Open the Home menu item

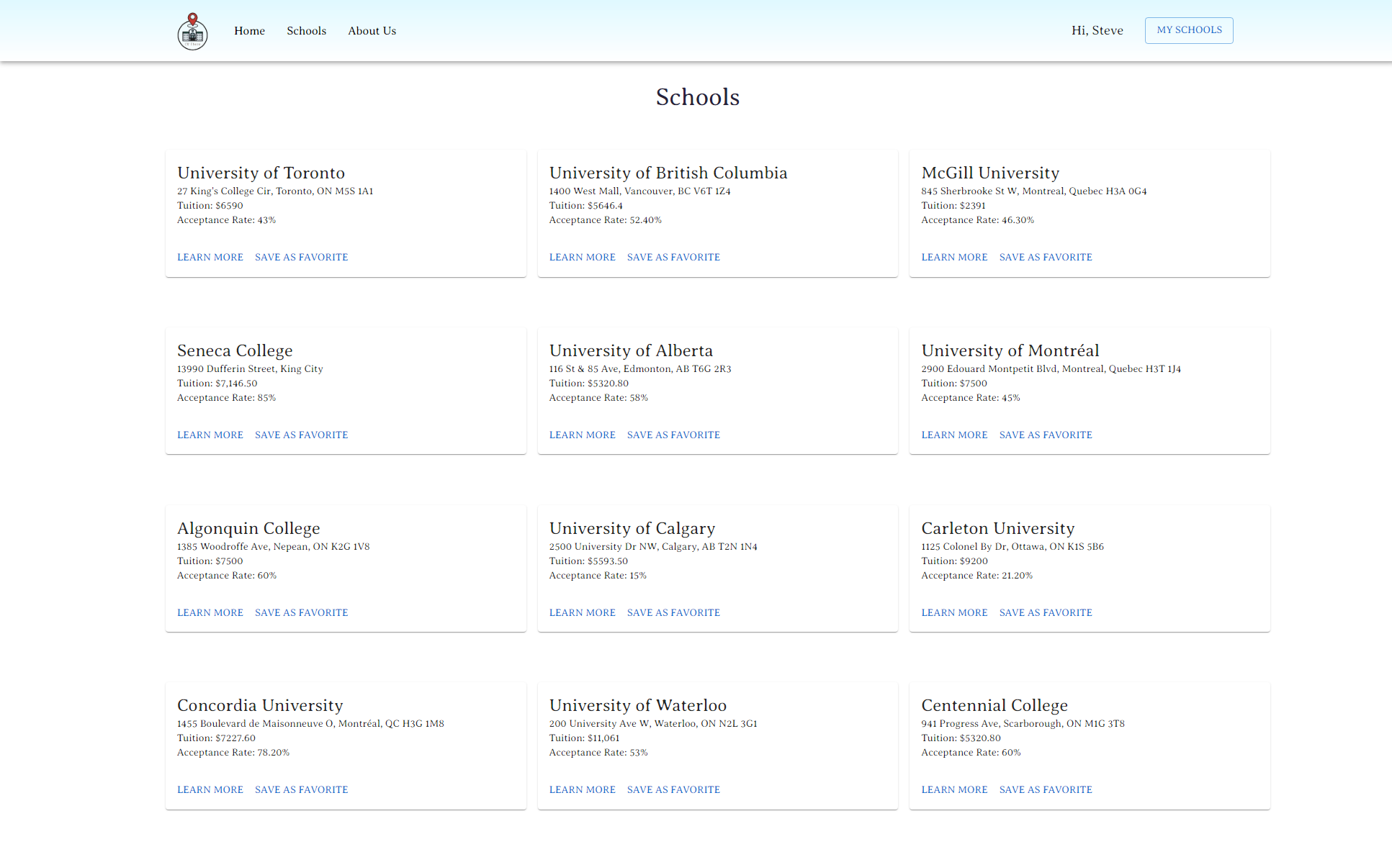(249, 31)
